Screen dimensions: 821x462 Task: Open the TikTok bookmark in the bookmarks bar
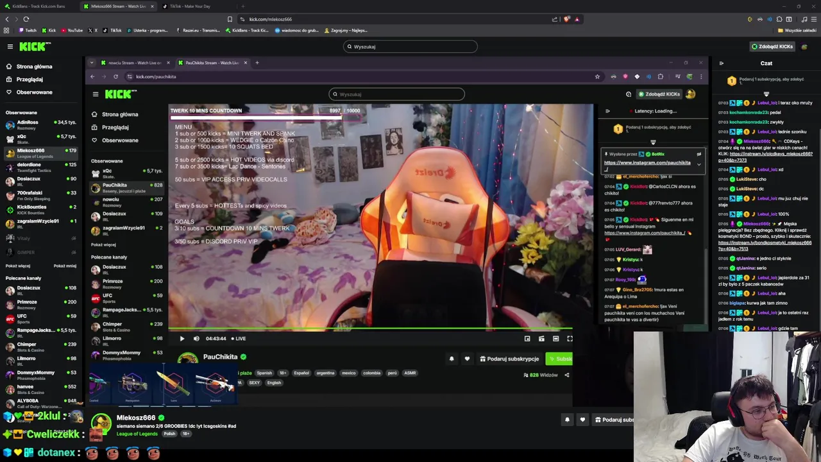[x=112, y=30]
